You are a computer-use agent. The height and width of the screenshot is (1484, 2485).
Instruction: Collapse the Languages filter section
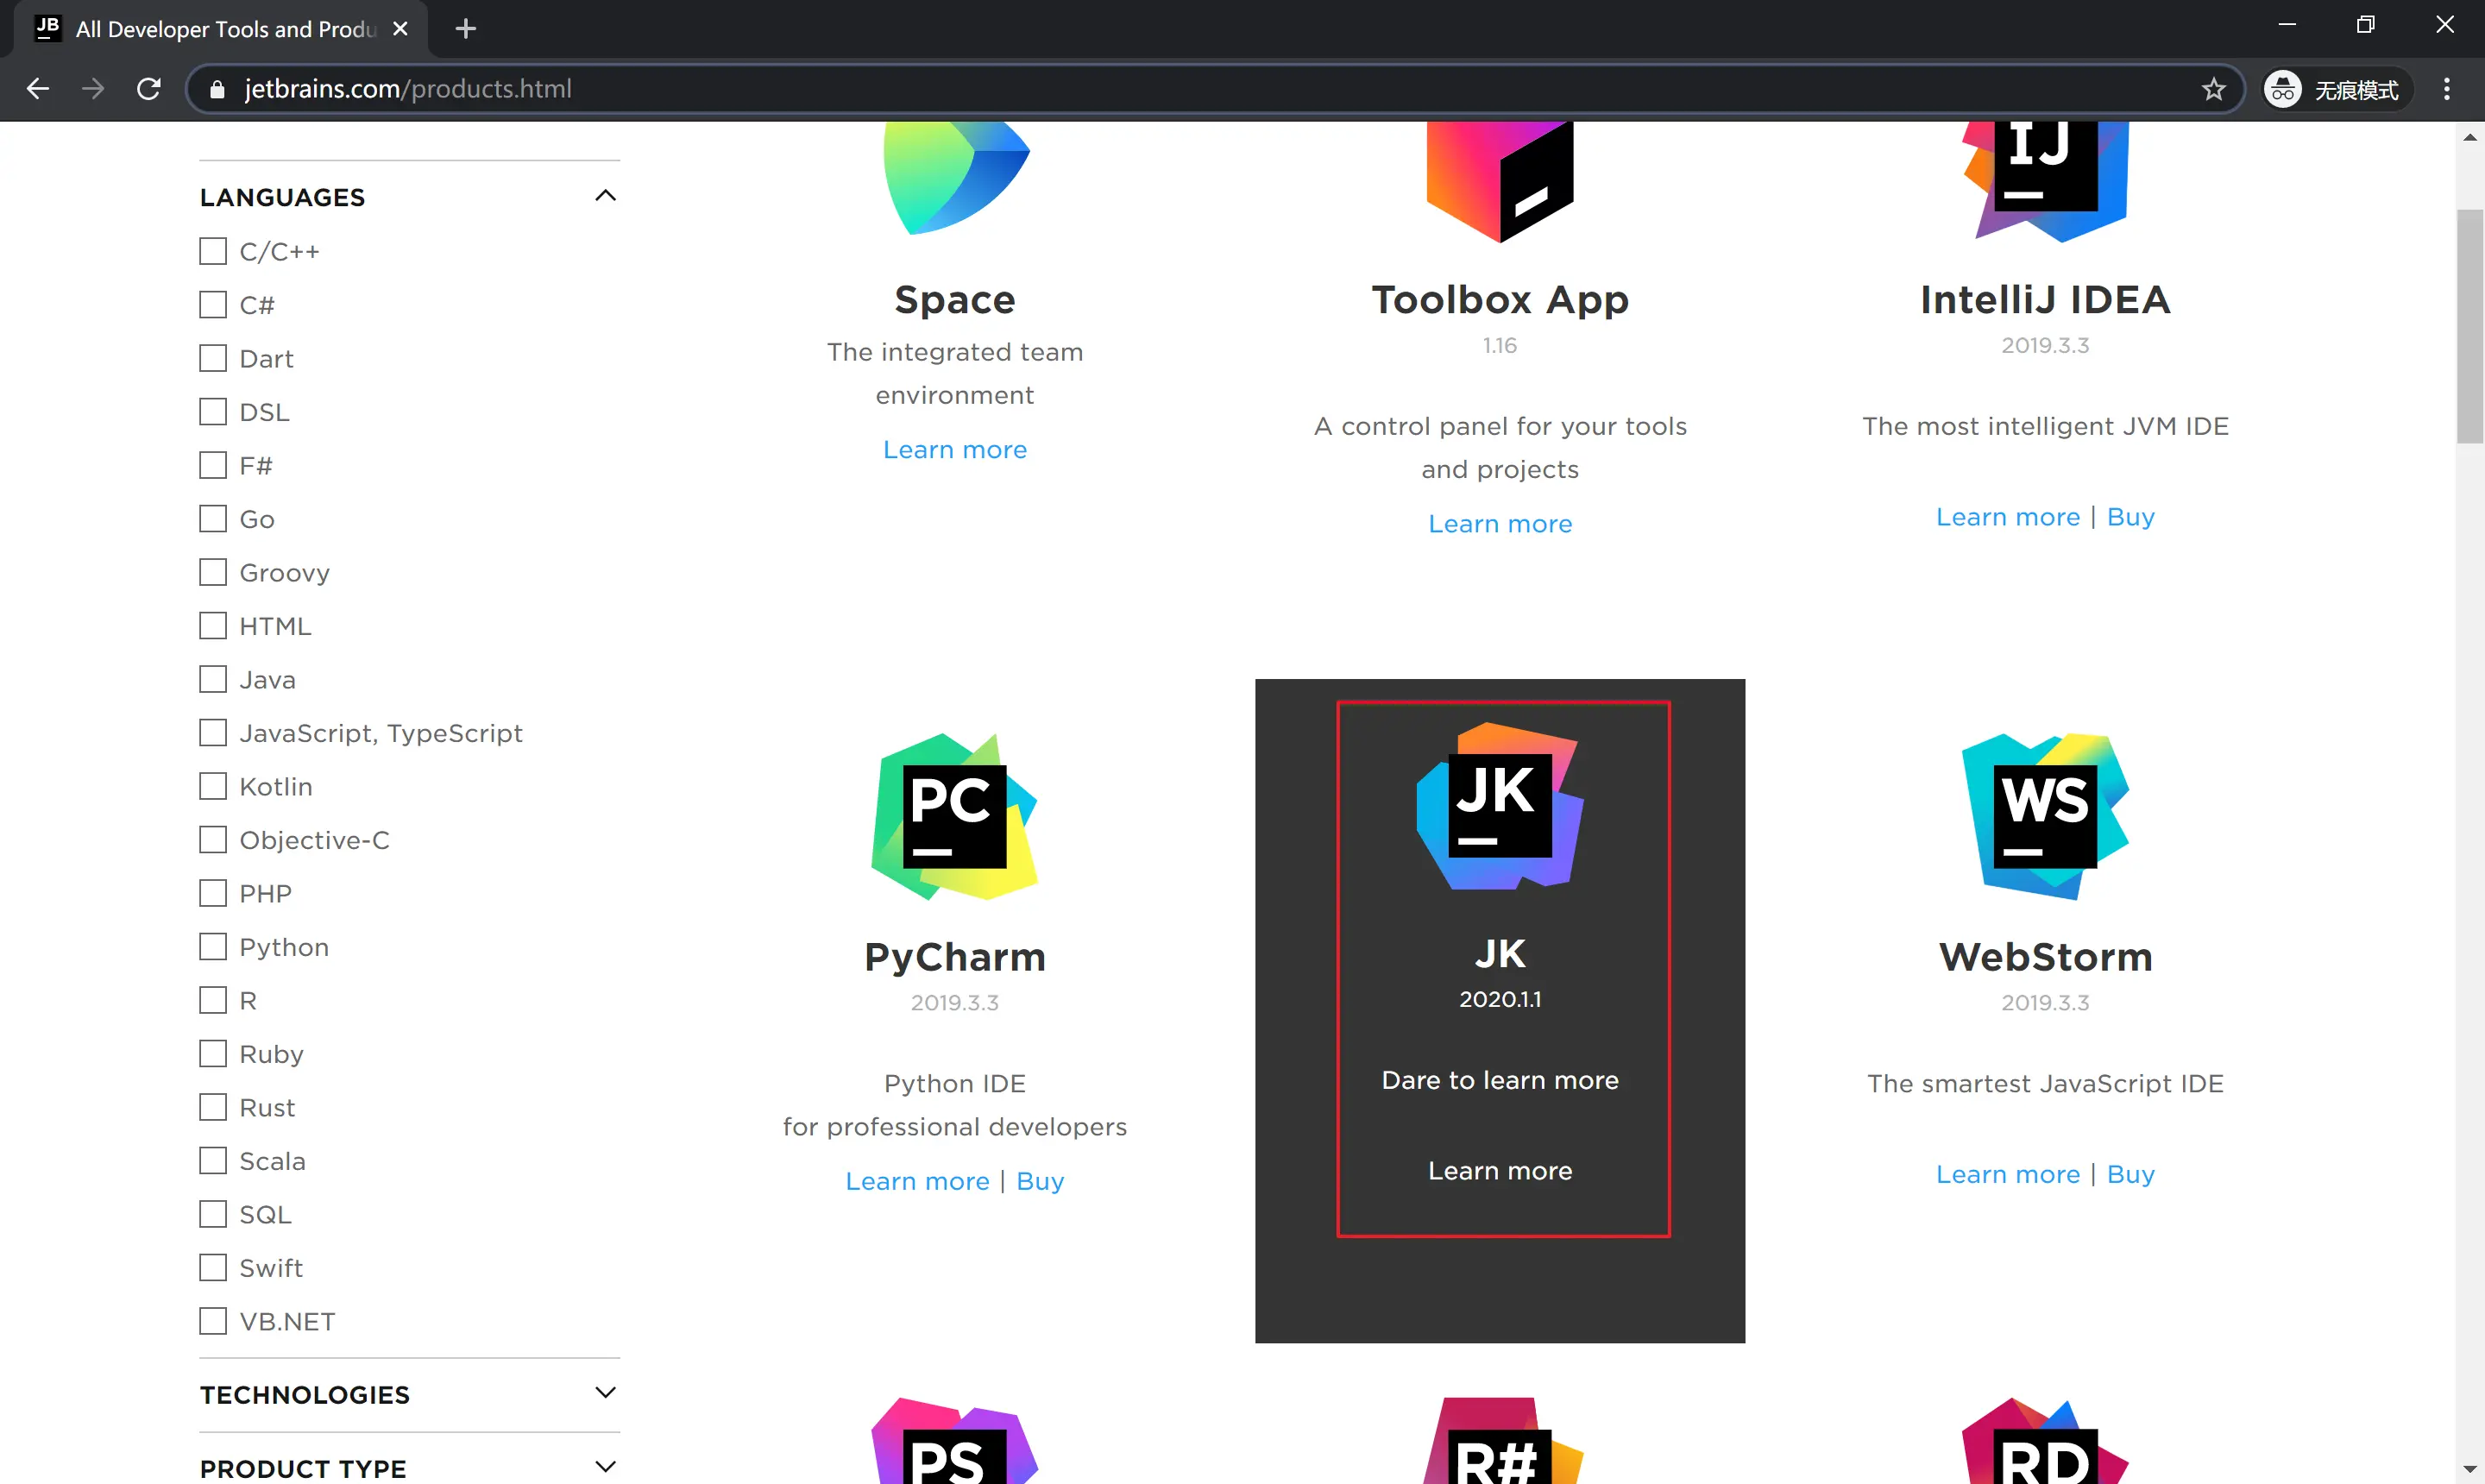point(605,196)
